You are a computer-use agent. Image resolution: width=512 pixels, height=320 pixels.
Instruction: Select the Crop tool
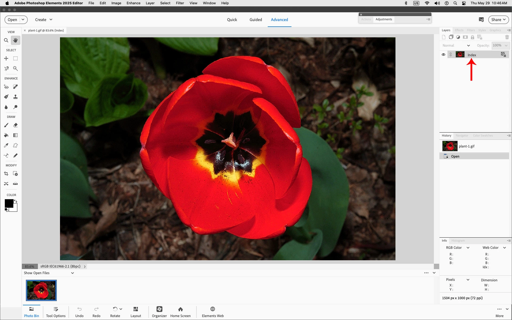[x=6, y=174]
